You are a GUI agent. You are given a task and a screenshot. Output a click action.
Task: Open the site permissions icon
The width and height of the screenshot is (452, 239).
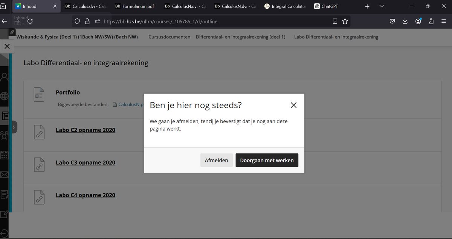[97, 21]
